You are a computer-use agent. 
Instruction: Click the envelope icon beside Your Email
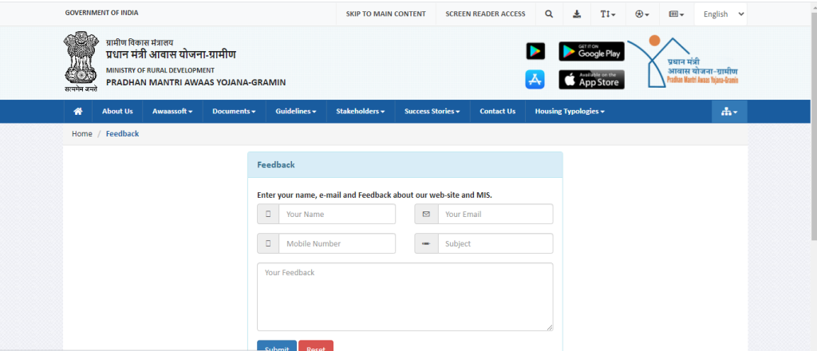[x=426, y=214]
